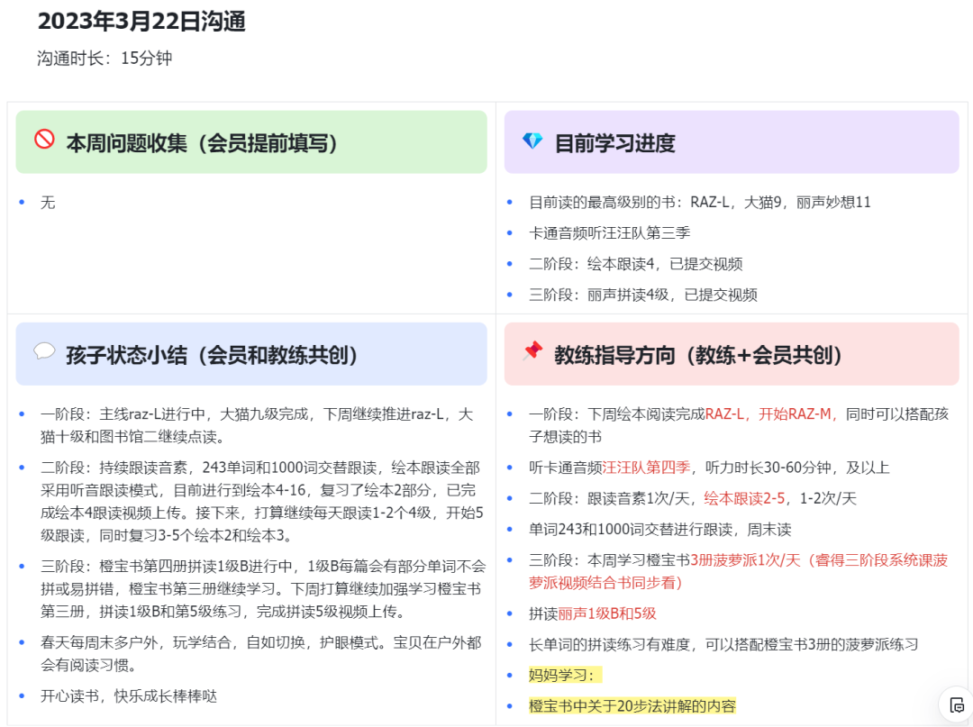Click the yellow highlighted 妈妈学习： text
Viewport: 973px width, 727px height.
click(x=564, y=675)
